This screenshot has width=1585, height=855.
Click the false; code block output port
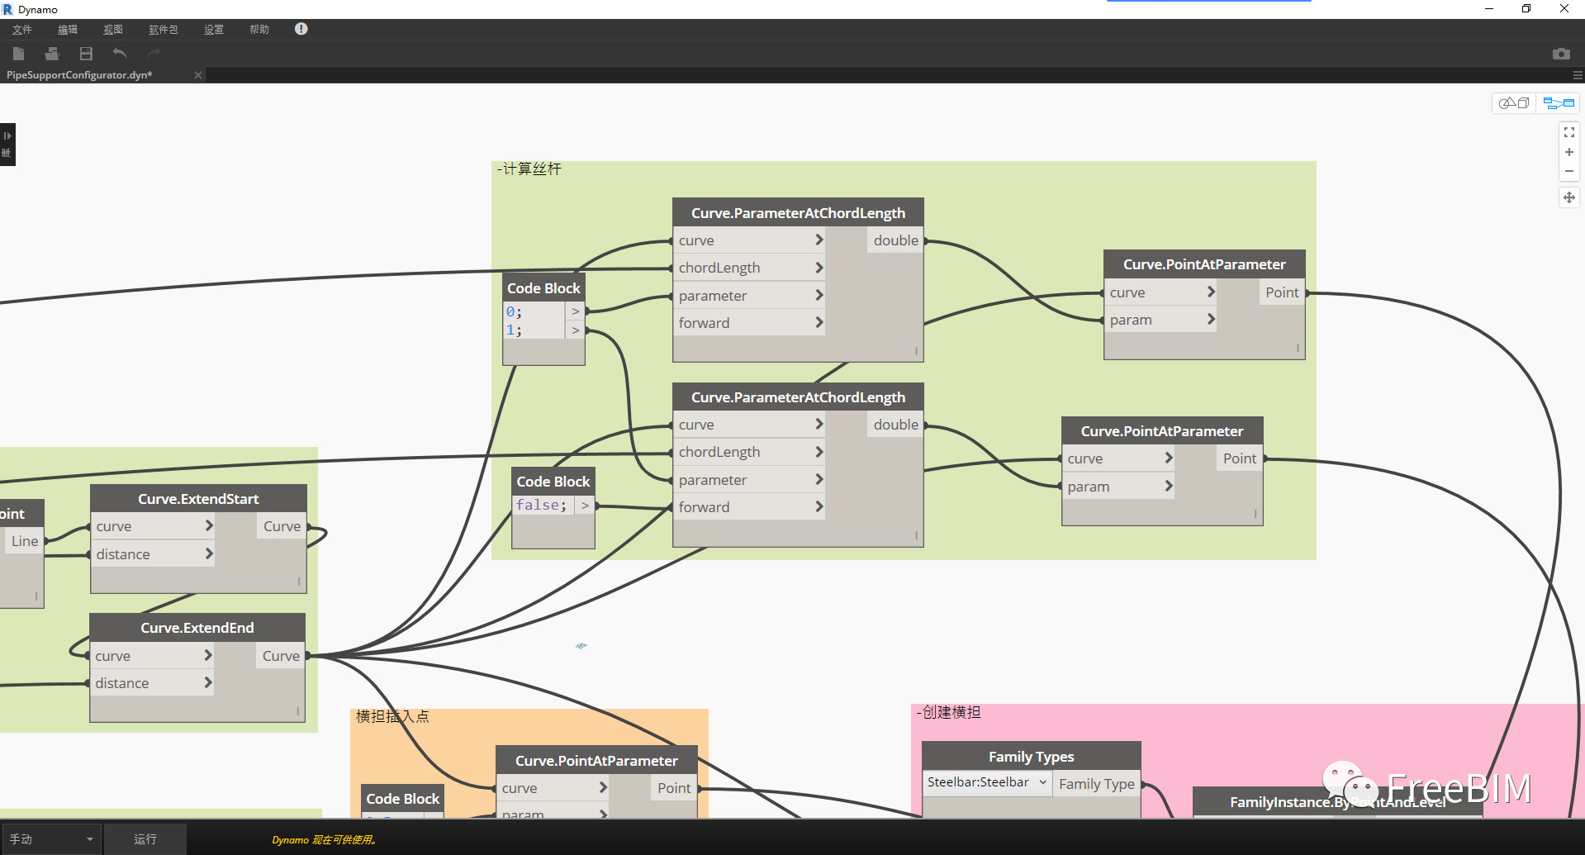[585, 506]
